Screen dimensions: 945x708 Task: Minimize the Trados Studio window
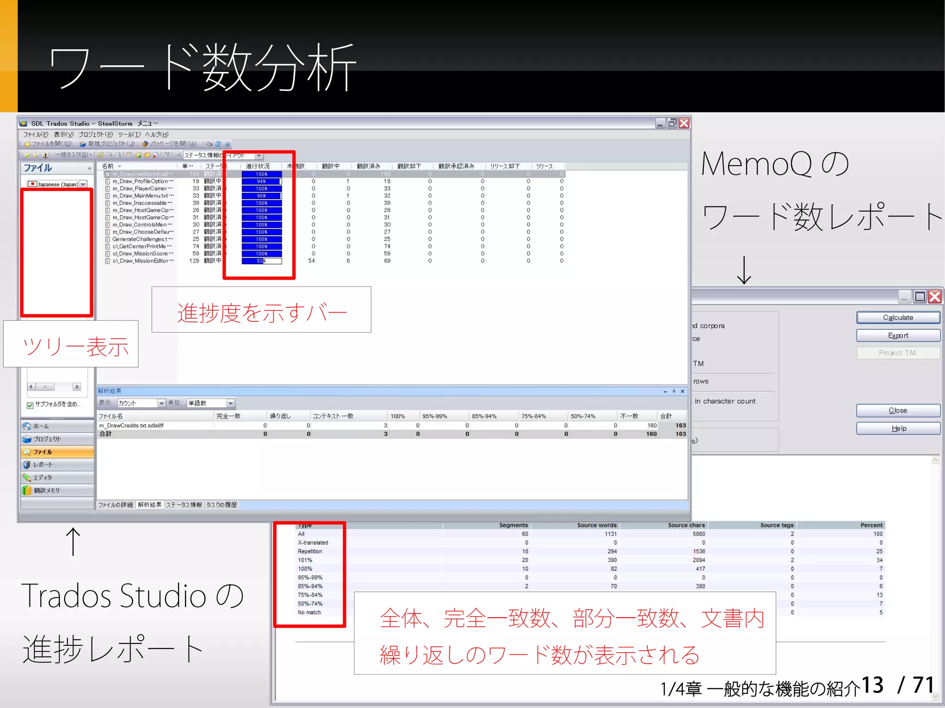coord(660,123)
